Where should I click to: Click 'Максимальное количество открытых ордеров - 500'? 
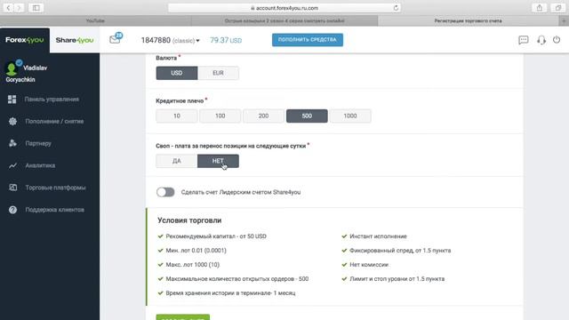point(237,279)
